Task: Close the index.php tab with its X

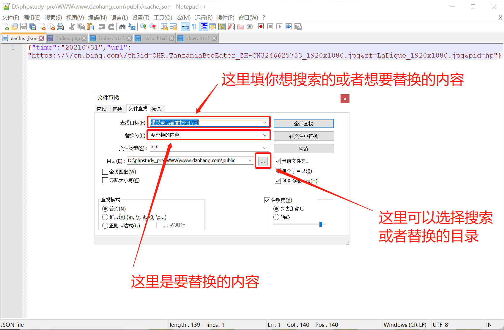Action: click(x=84, y=38)
